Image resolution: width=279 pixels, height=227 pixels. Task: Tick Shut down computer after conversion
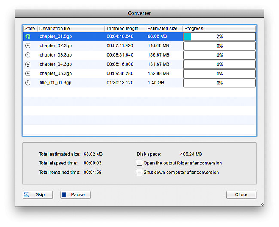click(x=139, y=172)
